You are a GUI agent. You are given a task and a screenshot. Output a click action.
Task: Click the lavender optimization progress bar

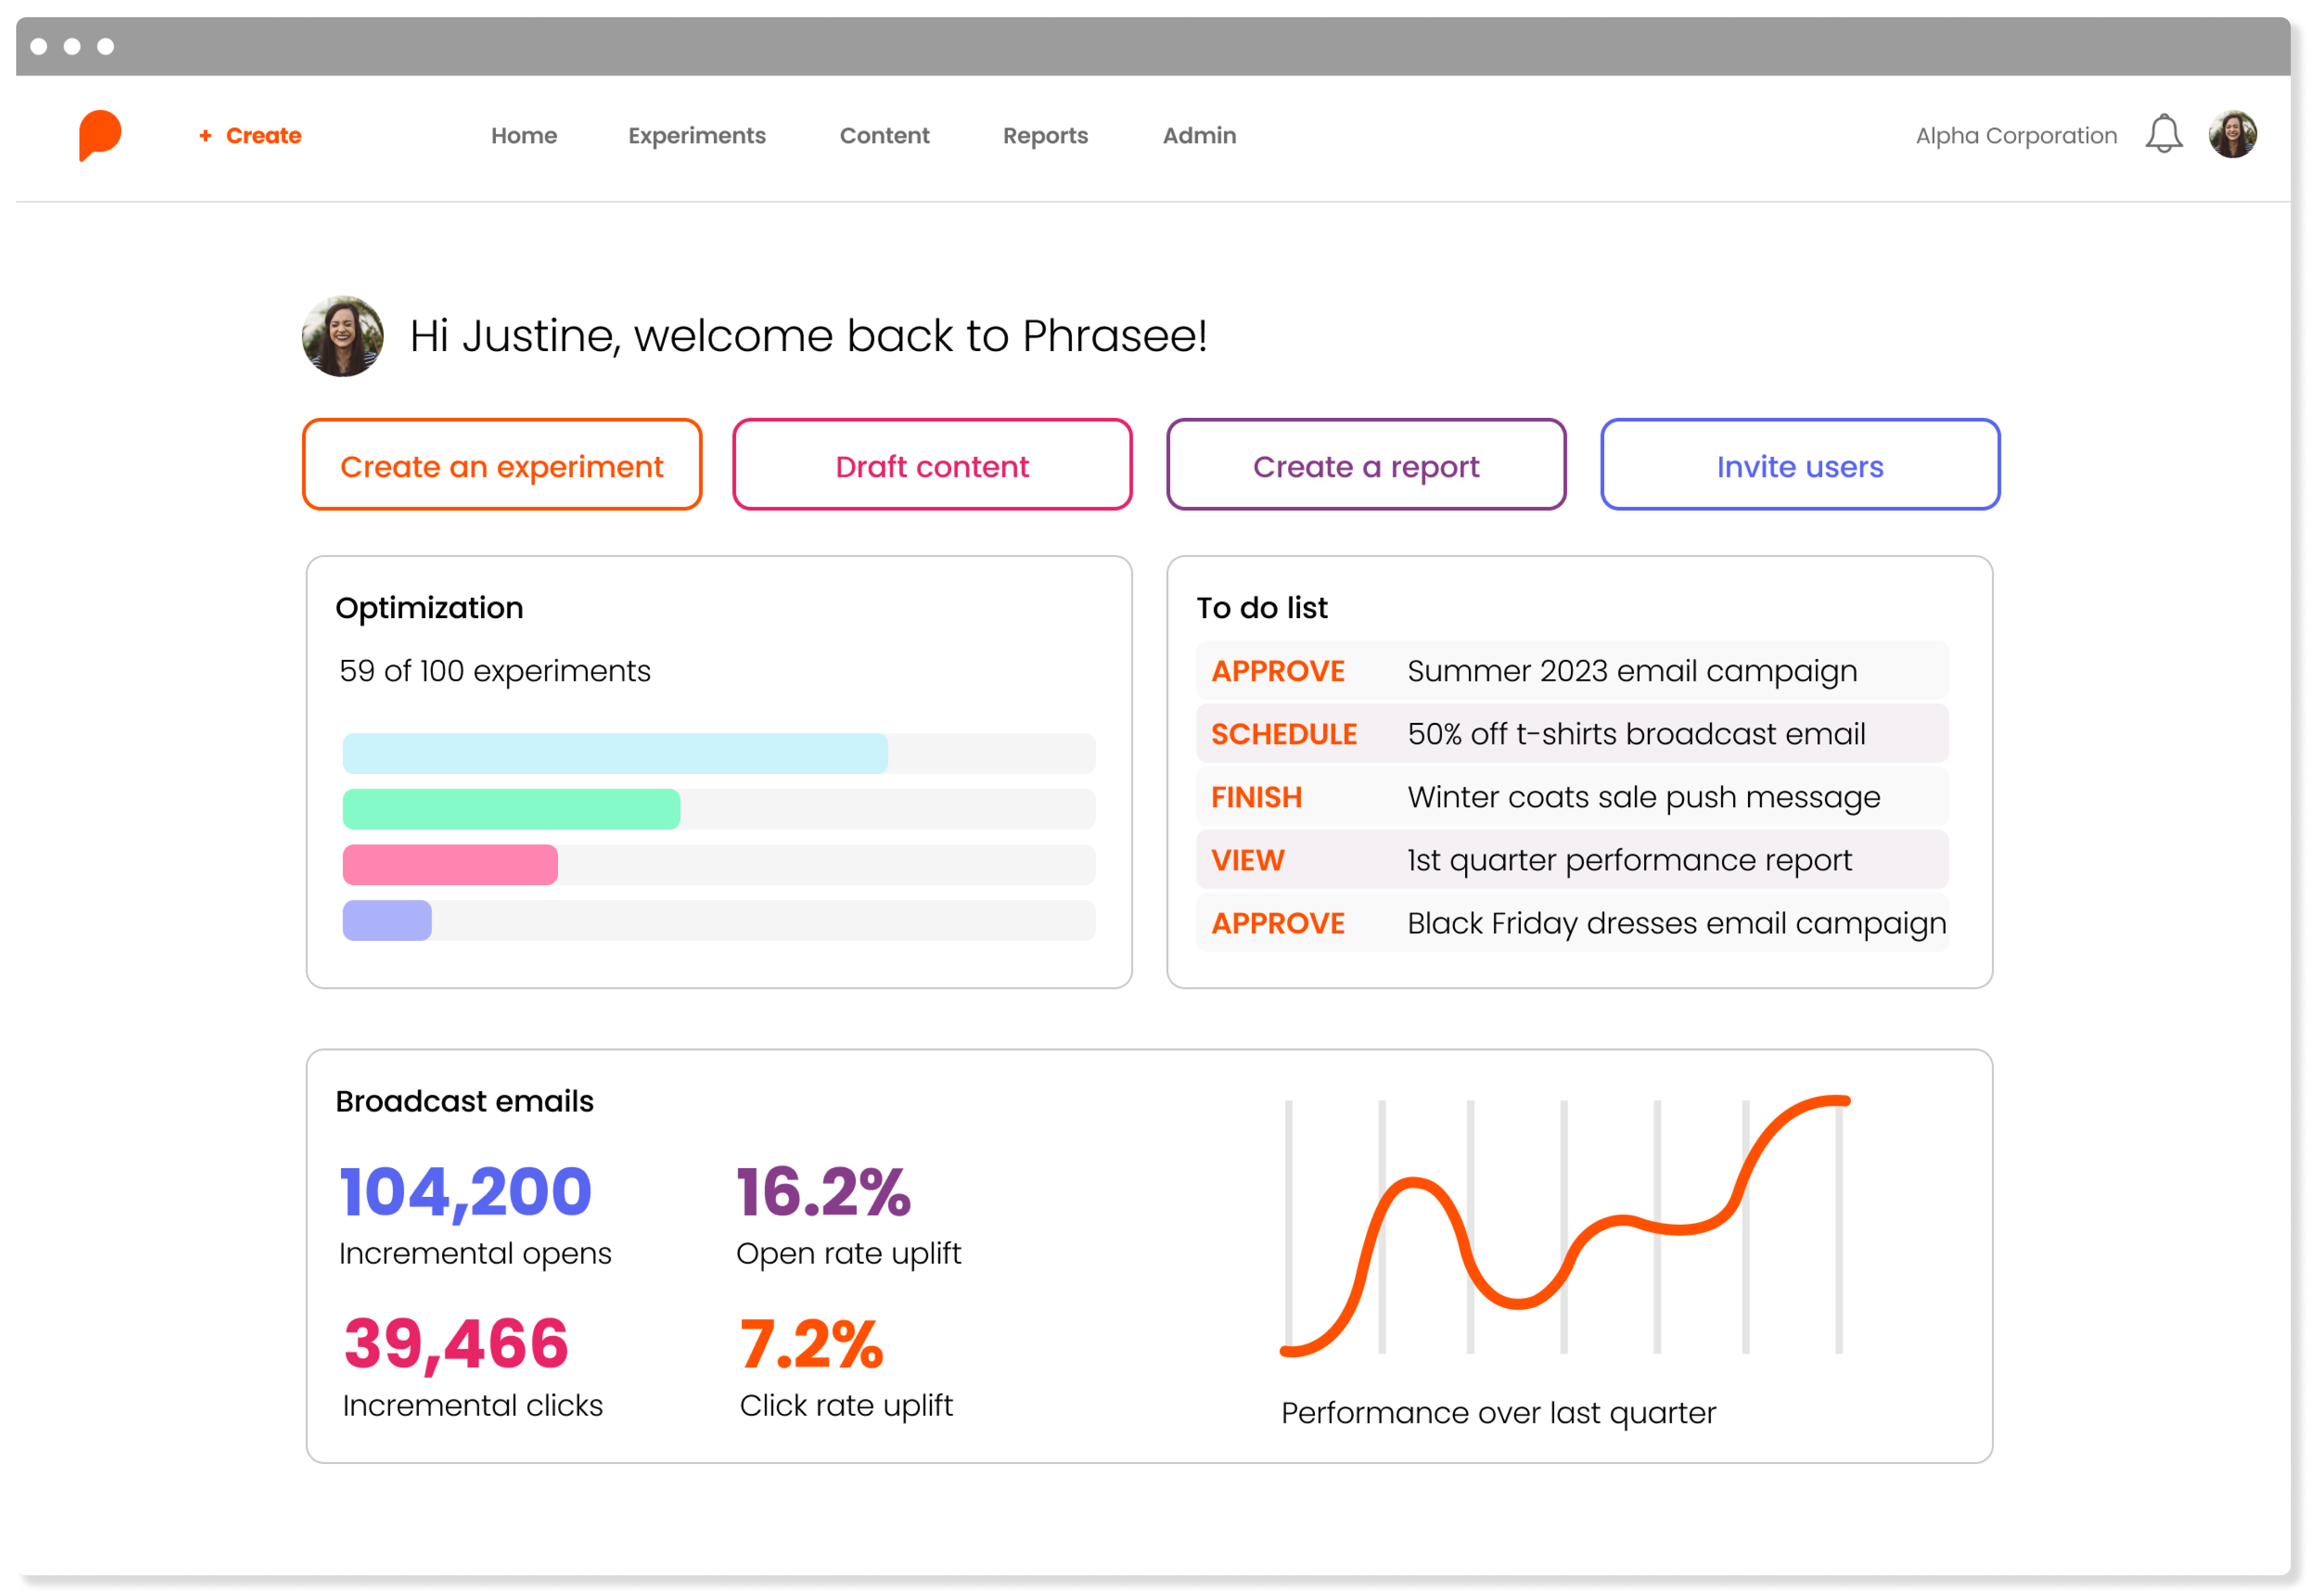tap(387, 921)
